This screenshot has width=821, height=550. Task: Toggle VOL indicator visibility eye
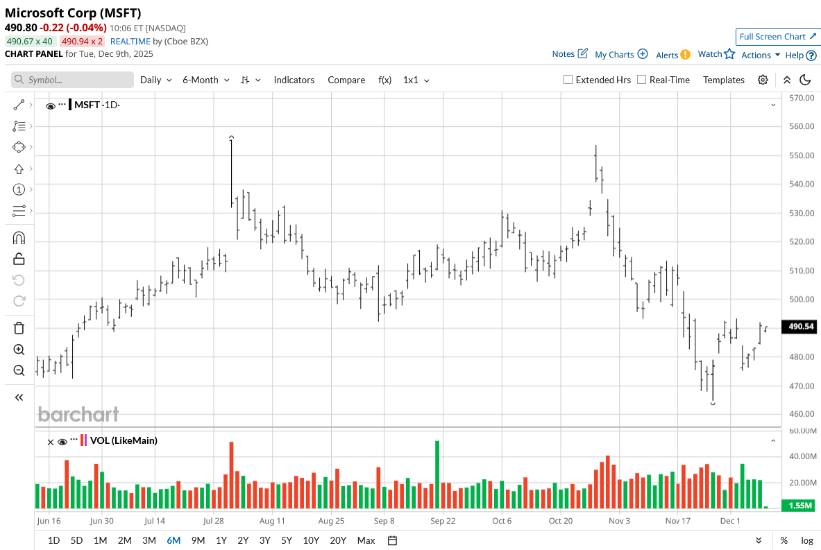coord(62,442)
